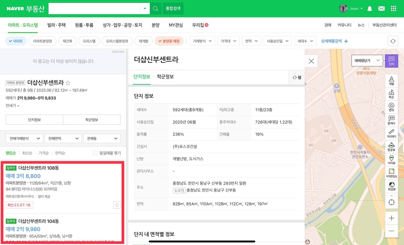Screen dimensions: 404x245
Task: Open the 가격대 filter dropdown
Action: 228,41
